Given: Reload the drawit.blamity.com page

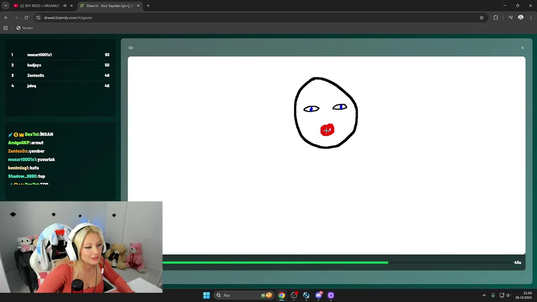Looking at the screenshot, I should (x=26, y=18).
